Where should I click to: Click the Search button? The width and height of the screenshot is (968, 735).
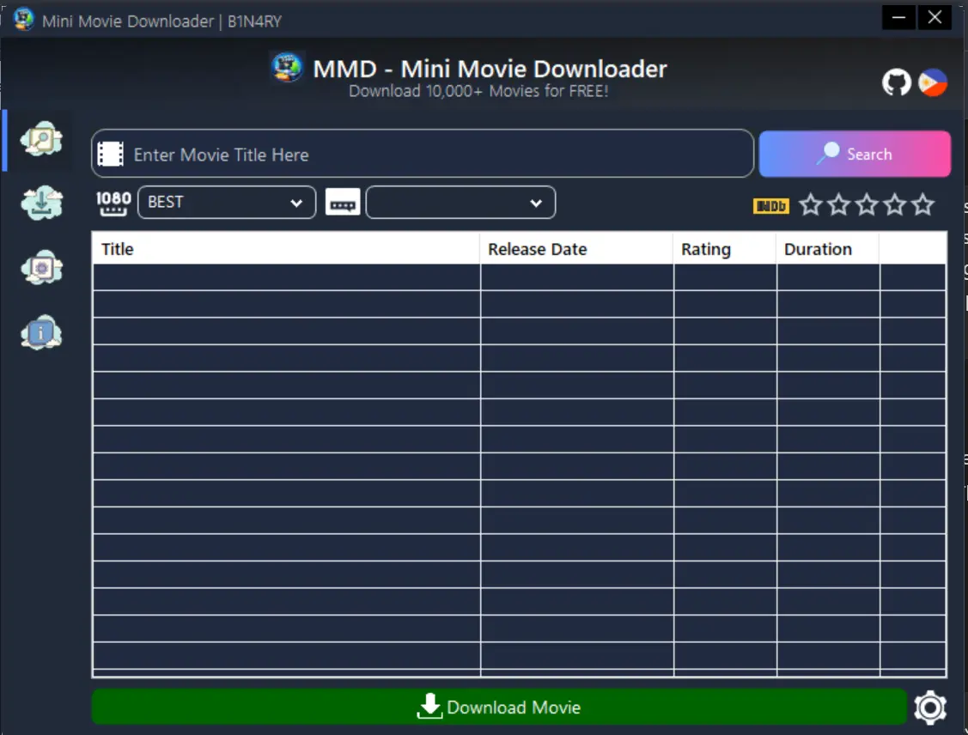tap(855, 154)
